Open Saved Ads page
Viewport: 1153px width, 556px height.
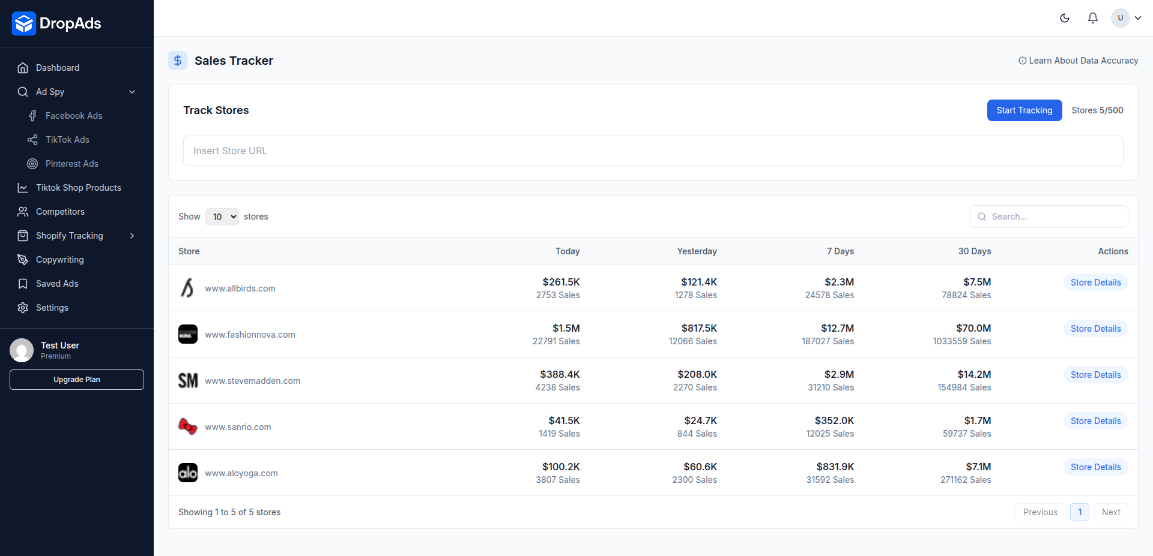(x=57, y=284)
